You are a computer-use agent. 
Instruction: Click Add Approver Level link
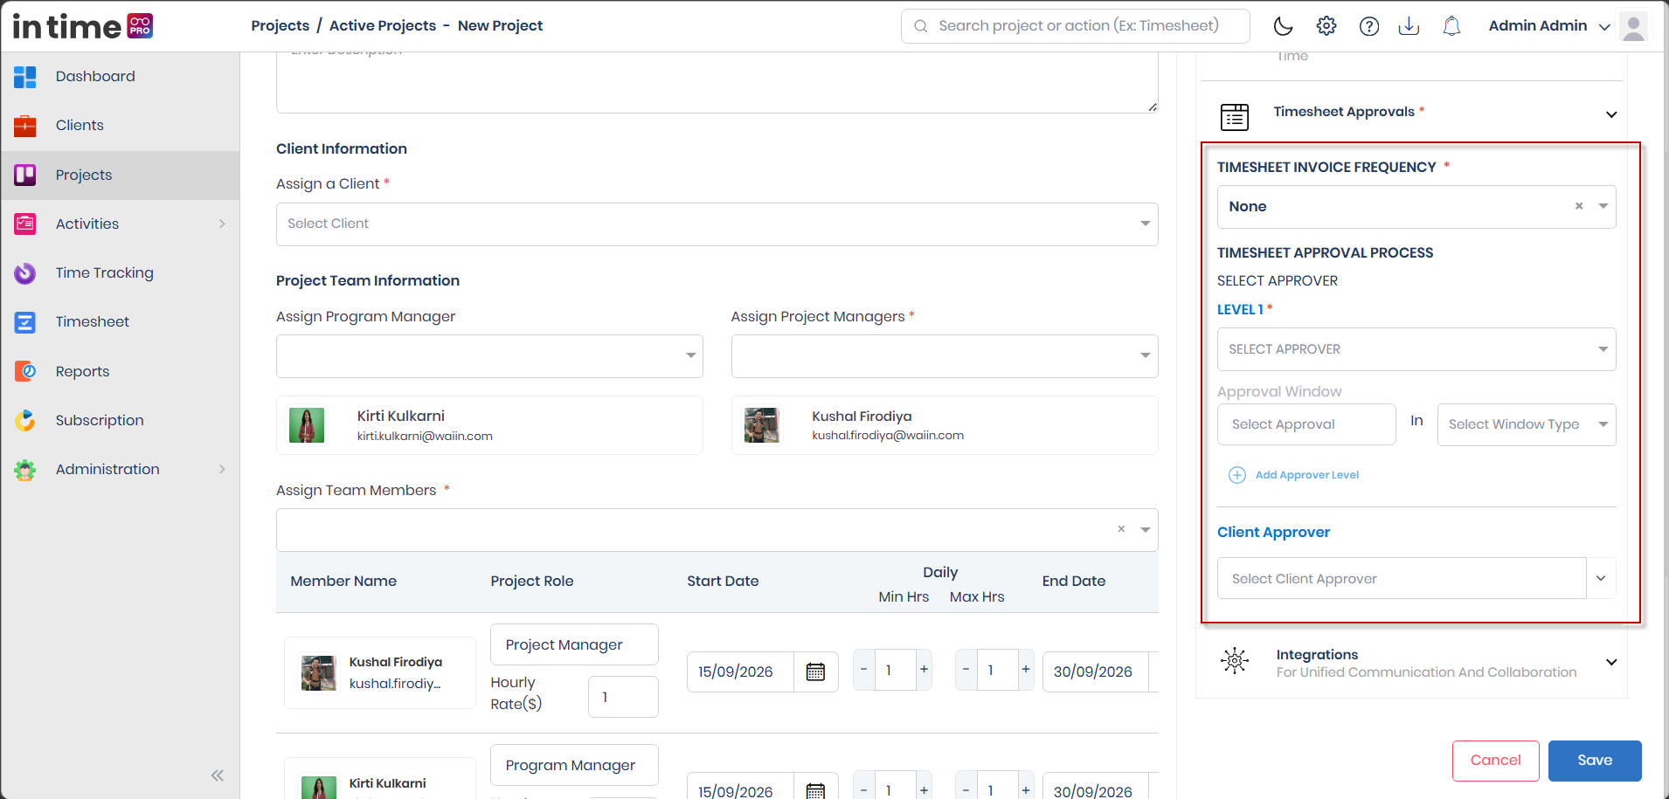click(x=1306, y=475)
